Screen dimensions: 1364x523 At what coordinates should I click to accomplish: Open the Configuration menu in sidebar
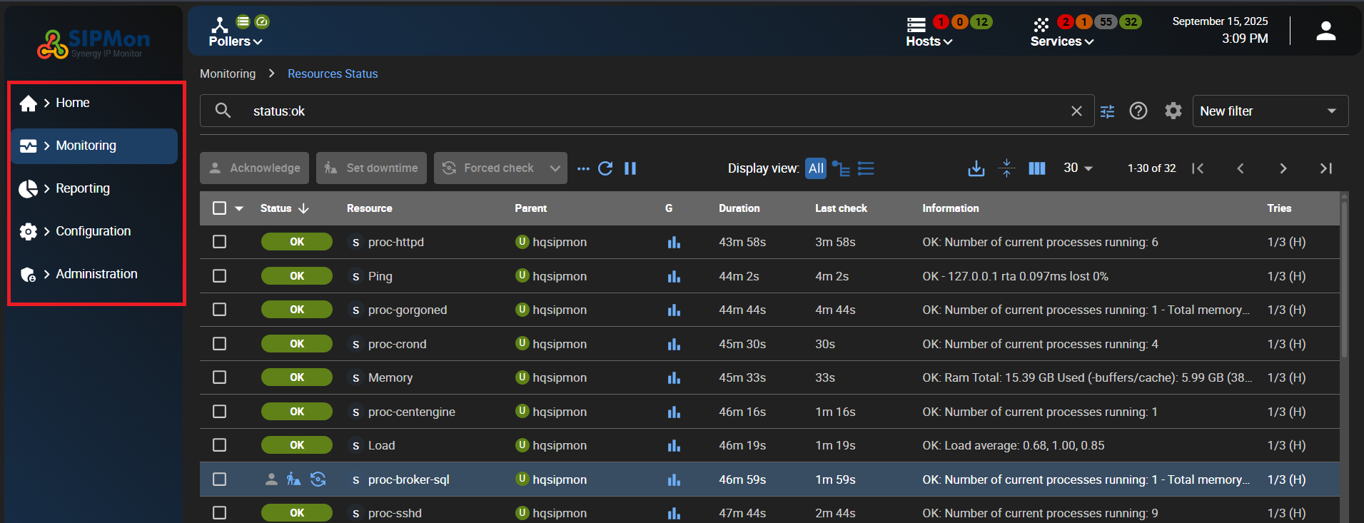point(93,231)
